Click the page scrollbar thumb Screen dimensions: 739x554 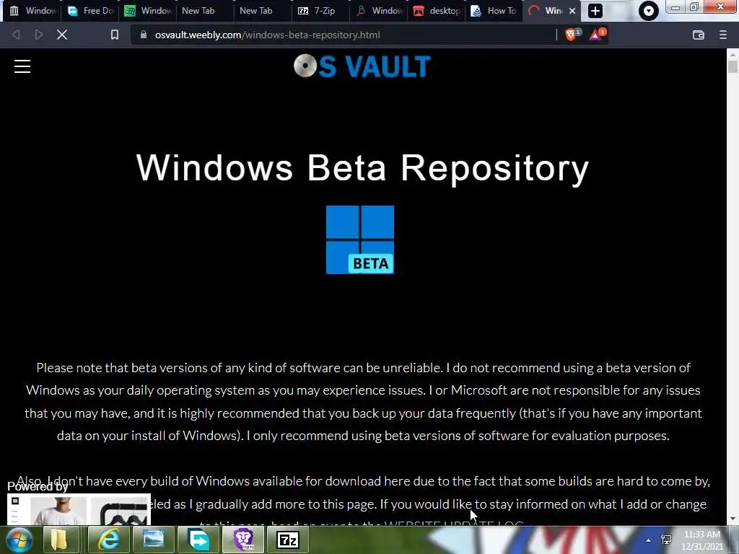click(733, 66)
